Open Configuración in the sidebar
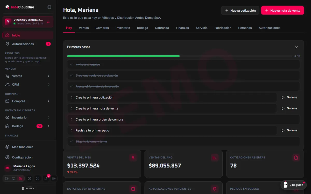311x194 pixels. pos(28,157)
